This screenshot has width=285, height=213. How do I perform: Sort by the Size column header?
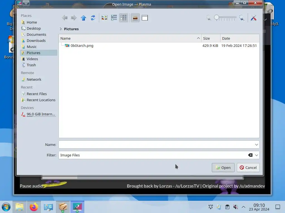coord(211,38)
